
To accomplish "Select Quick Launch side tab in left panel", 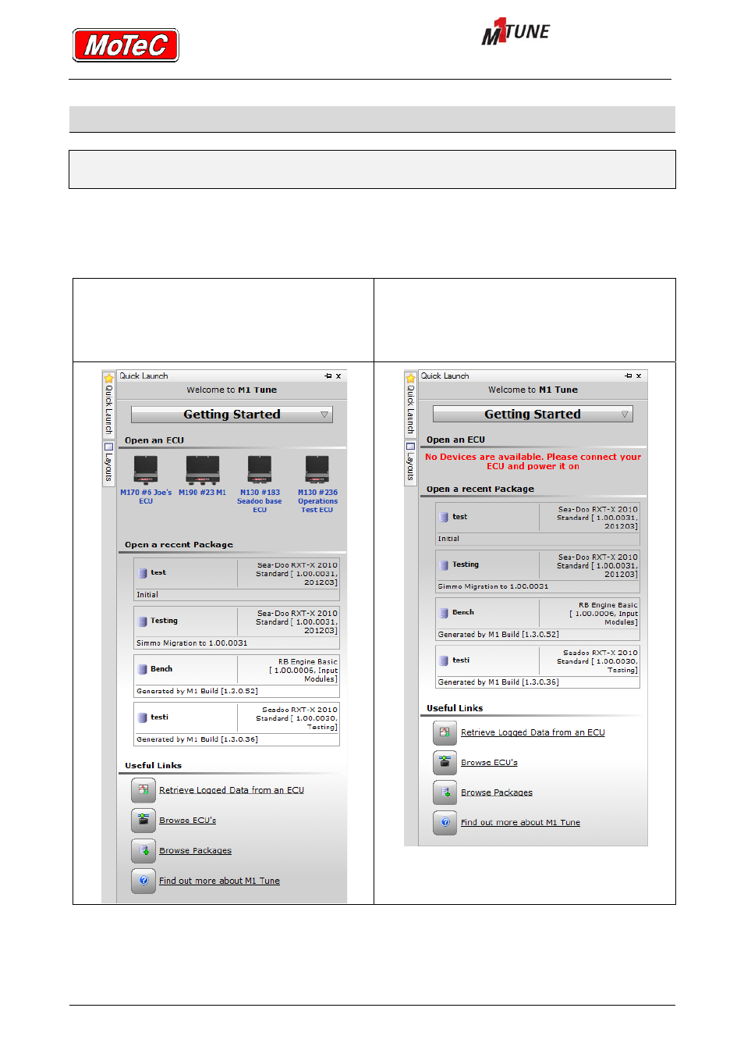I will point(108,404).
